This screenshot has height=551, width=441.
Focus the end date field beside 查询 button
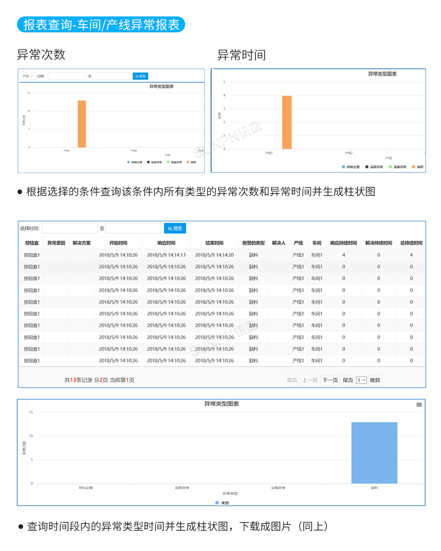(x=112, y=76)
